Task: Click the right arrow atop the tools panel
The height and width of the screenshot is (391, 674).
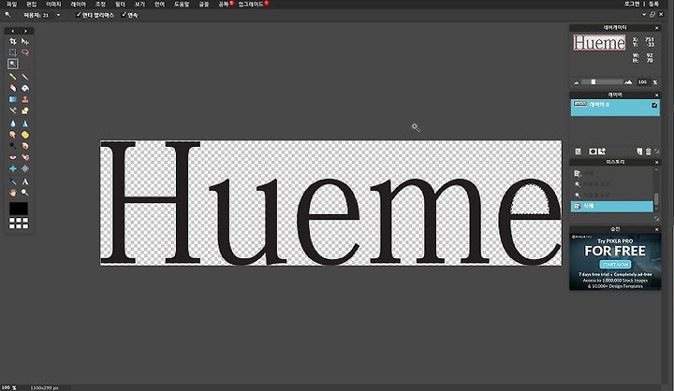Action: pyautogui.click(x=25, y=31)
